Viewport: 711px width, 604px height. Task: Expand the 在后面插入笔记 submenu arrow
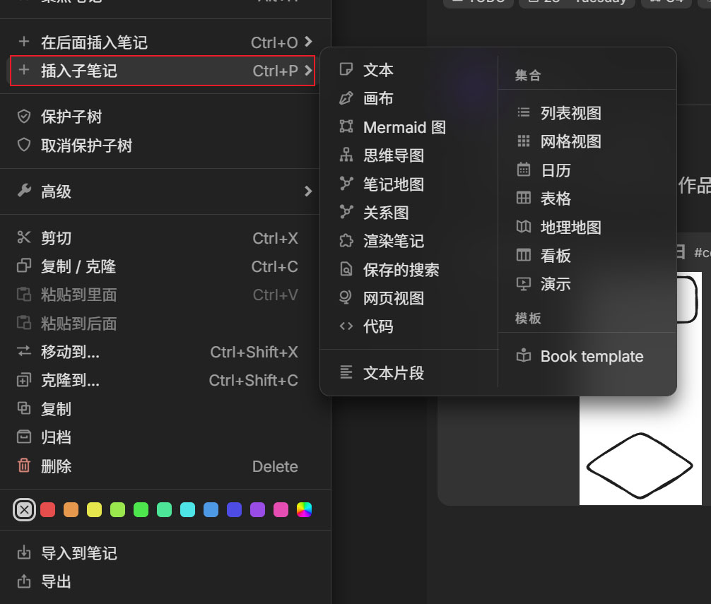point(310,42)
